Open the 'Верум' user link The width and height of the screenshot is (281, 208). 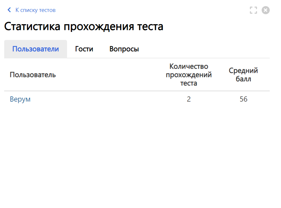[20, 99]
